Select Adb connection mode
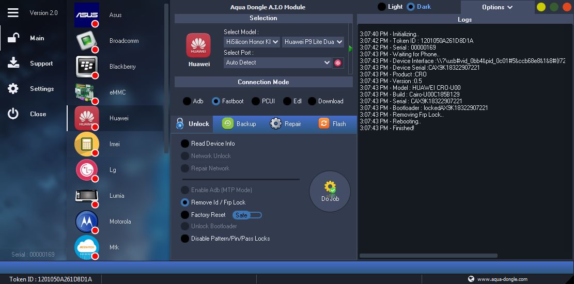The width and height of the screenshot is (574, 284). 193,101
